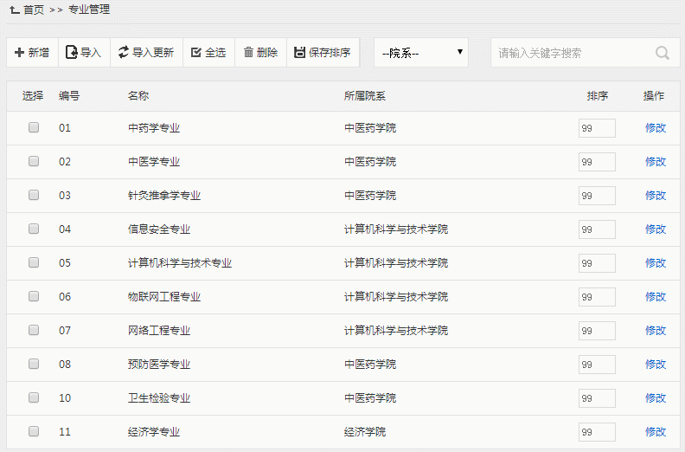Edit 物联网工程专业 via its 修改 link

click(656, 296)
